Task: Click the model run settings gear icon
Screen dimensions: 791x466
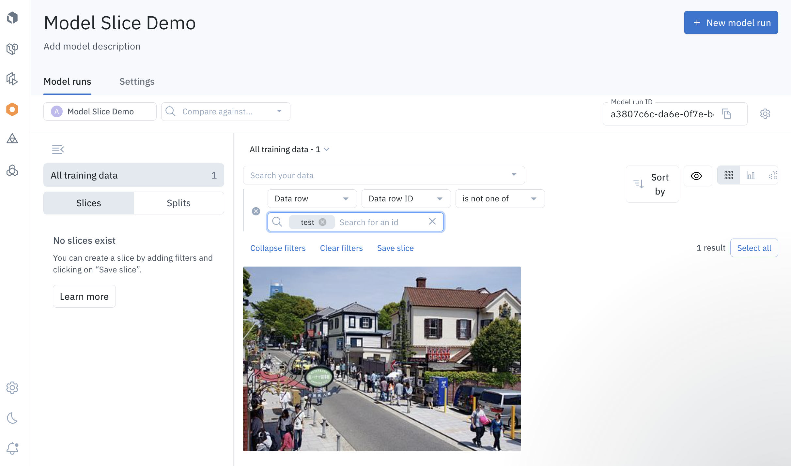Action: tap(766, 113)
